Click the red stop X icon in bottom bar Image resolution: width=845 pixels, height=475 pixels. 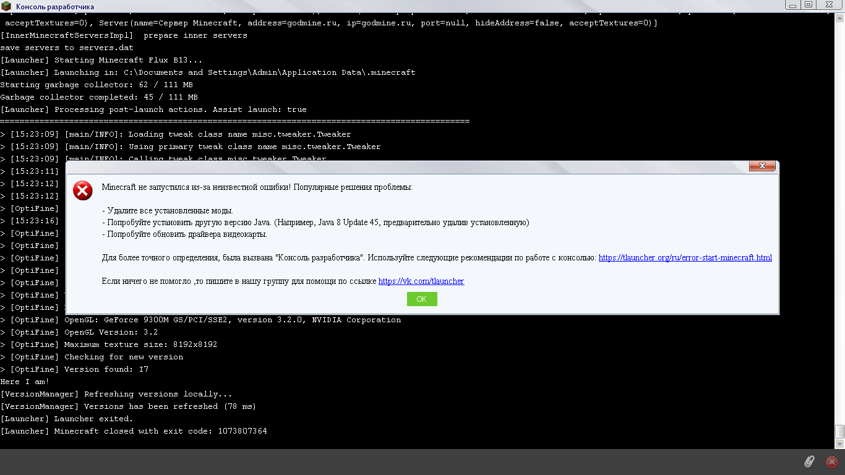coord(832,461)
